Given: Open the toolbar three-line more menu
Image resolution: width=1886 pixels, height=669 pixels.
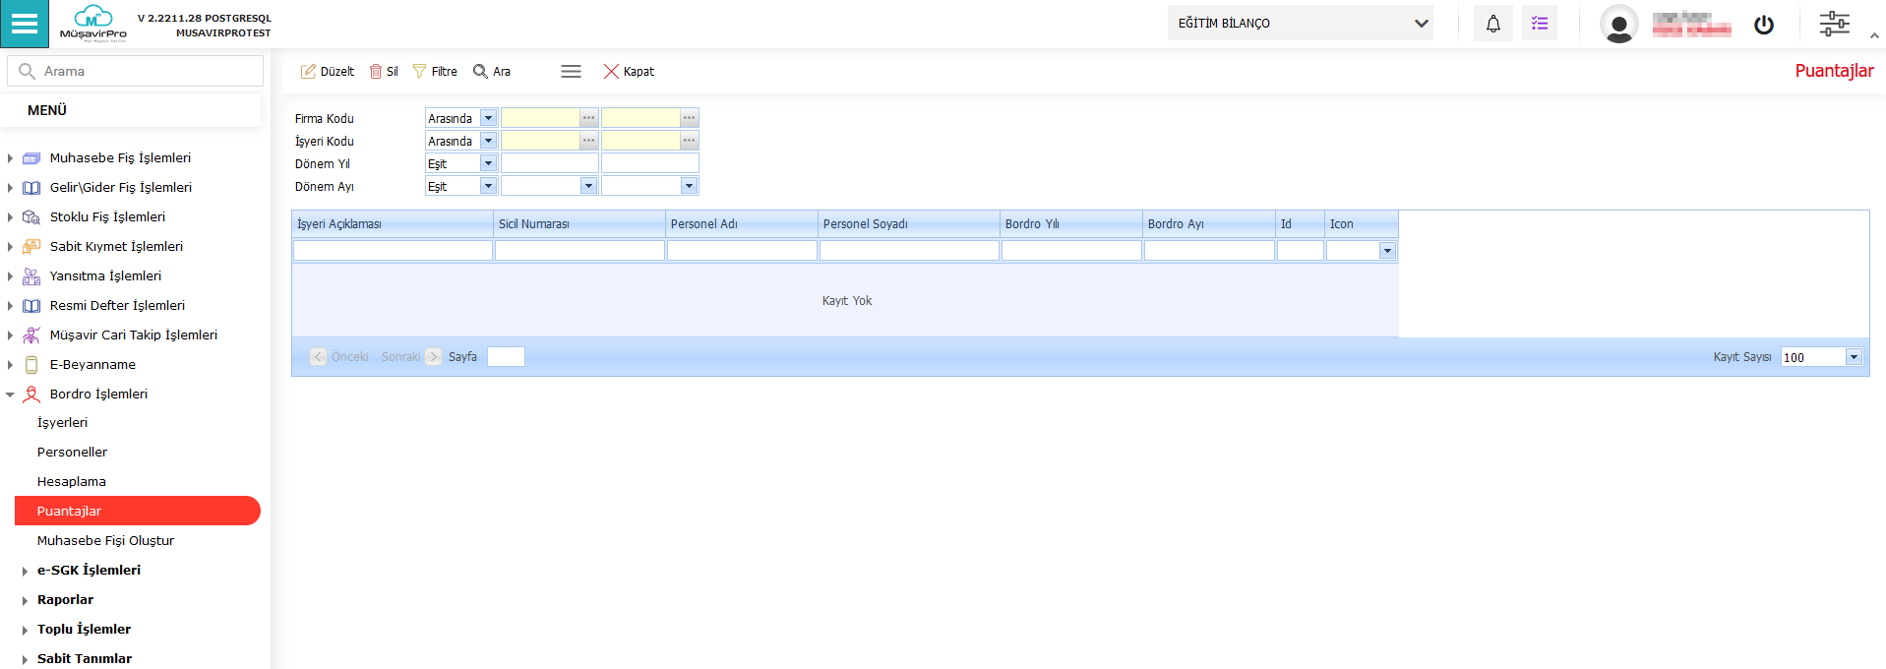Looking at the screenshot, I should coord(571,71).
